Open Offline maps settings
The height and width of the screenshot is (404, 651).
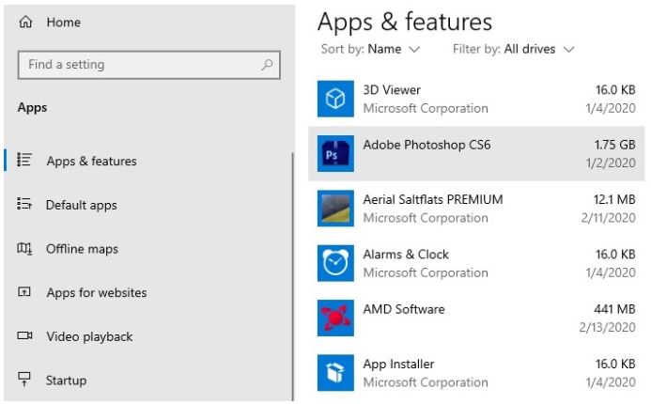pyautogui.click(x=82, y=249)
